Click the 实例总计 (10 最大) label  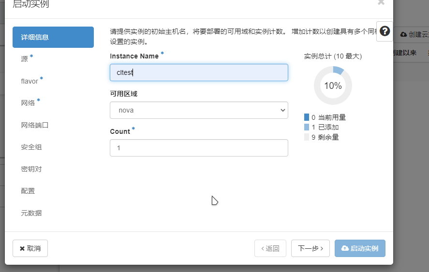coord(333,57)
